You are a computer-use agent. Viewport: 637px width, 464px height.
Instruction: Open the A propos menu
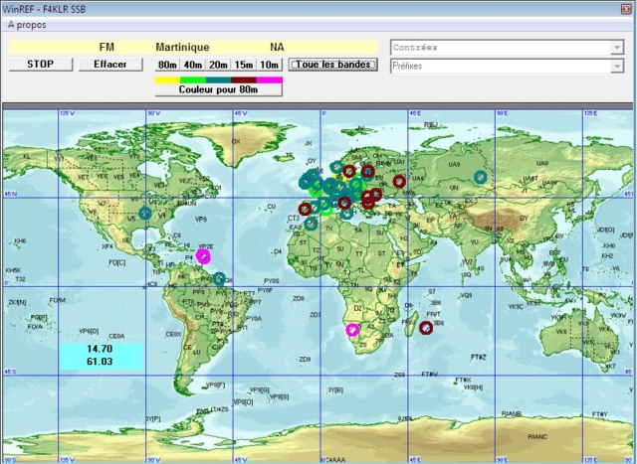[x=27, y=23]
